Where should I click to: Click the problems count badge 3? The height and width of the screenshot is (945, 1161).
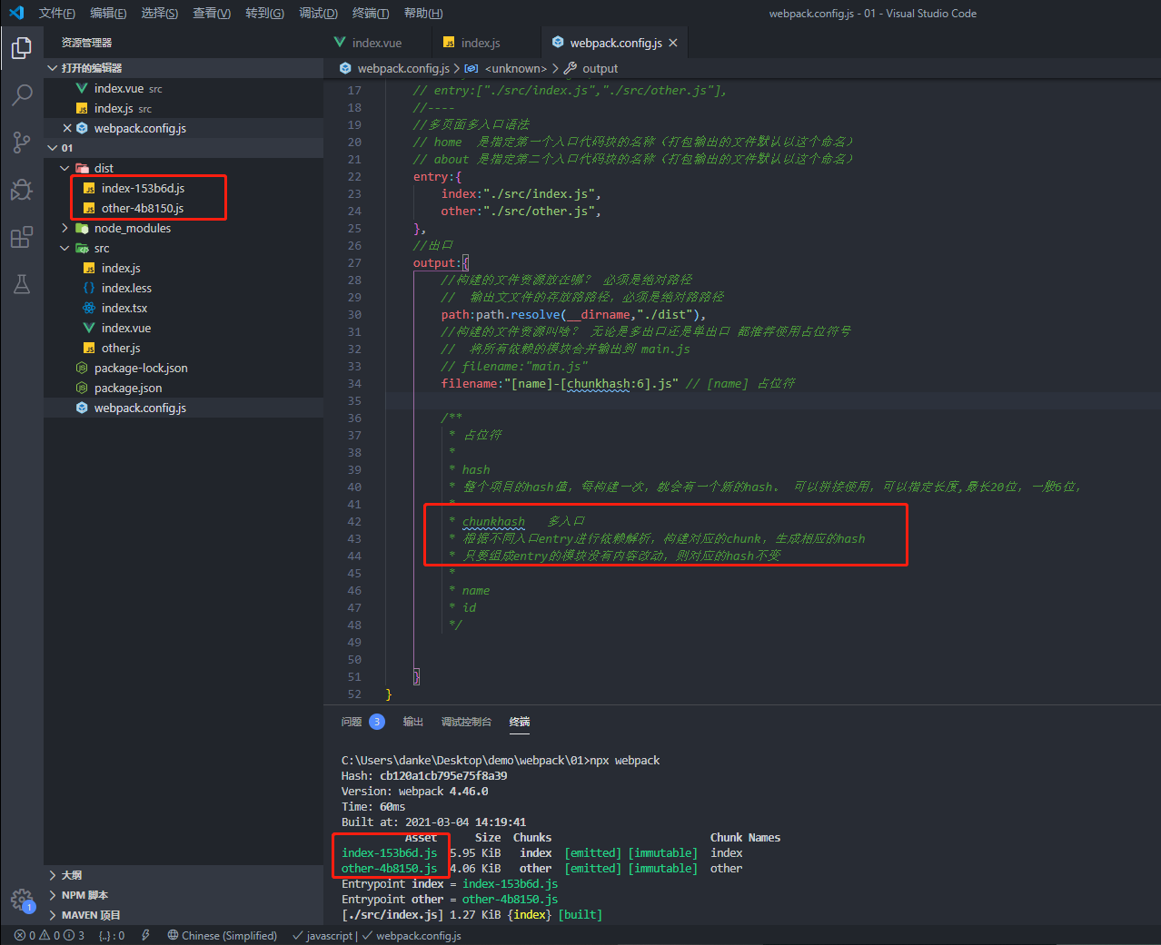pyautogui.click(x=377, y=722)
